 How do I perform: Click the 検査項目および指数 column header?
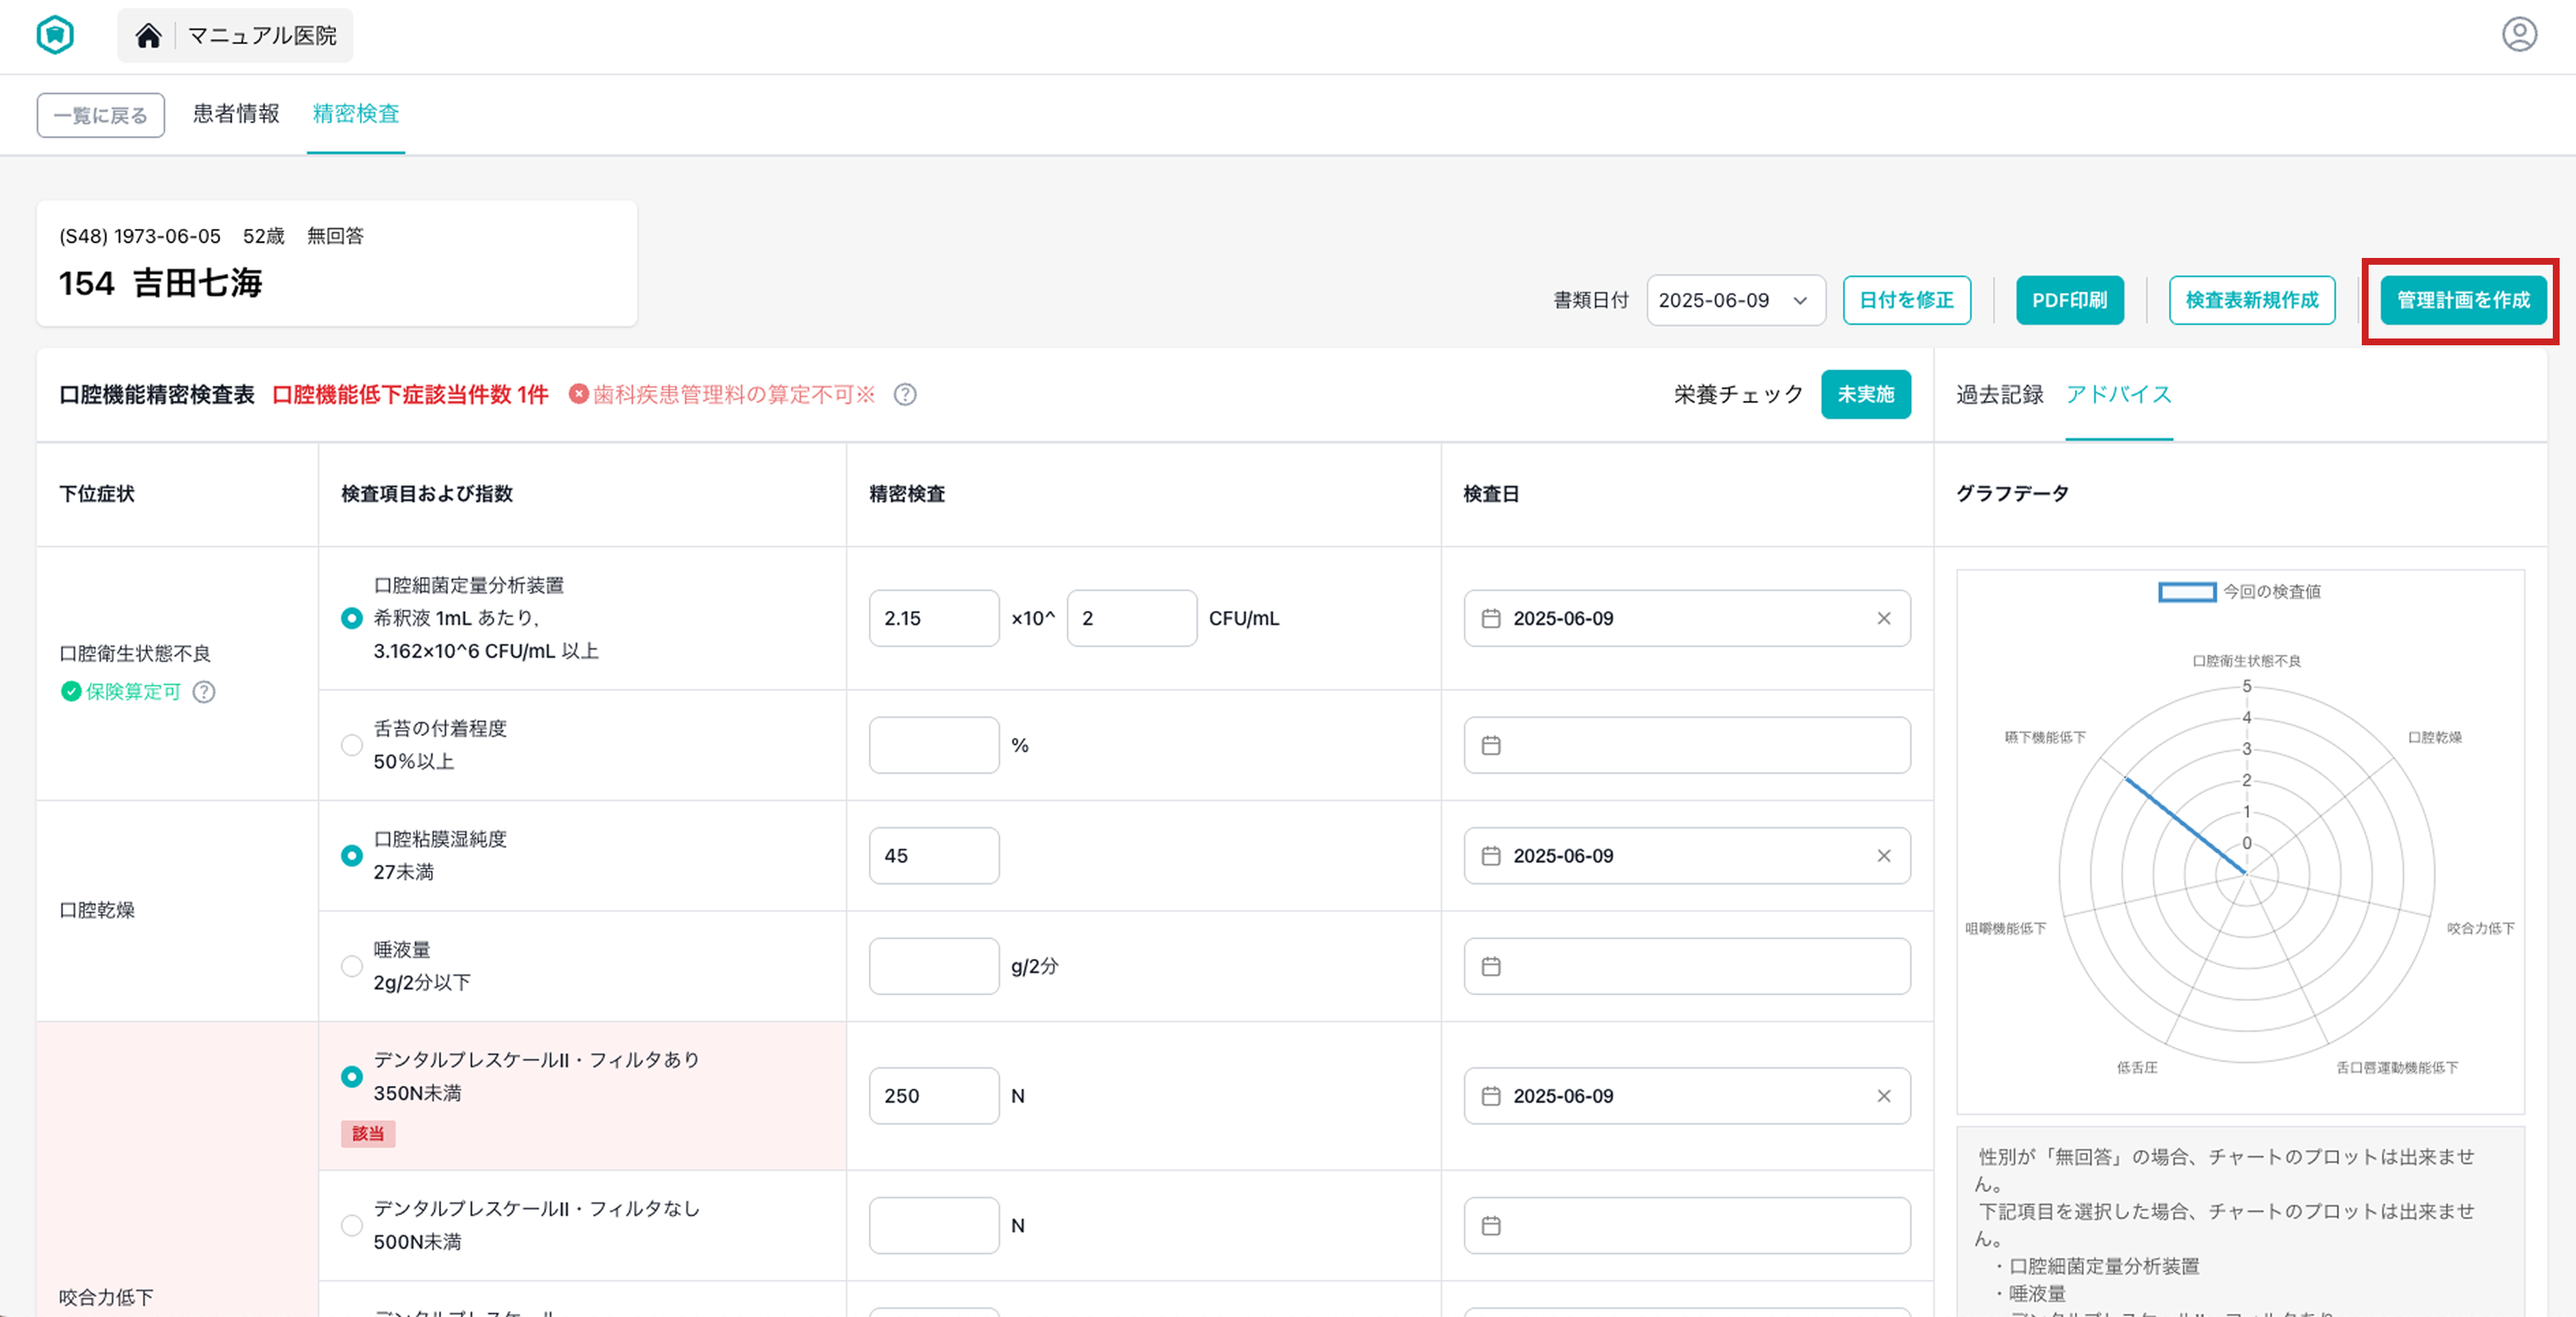tap(427, 494)
